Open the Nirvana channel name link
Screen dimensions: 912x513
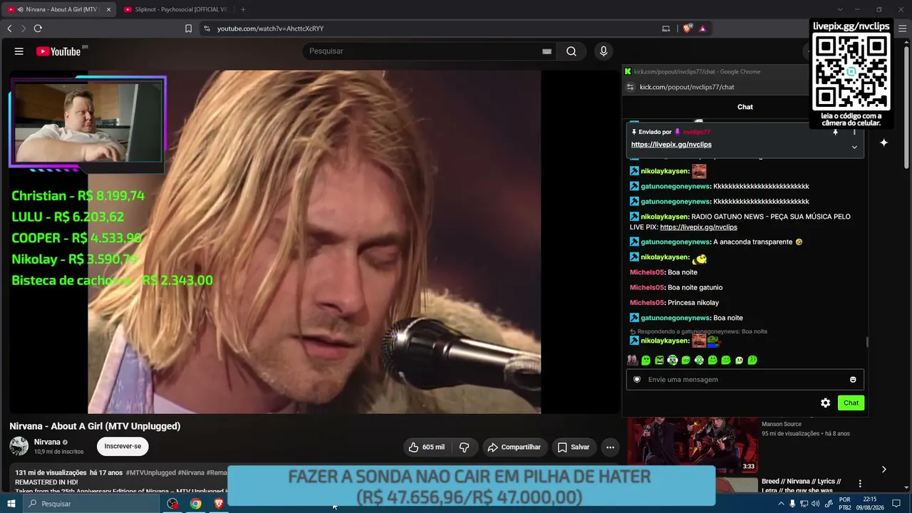(x=47, y=442)
